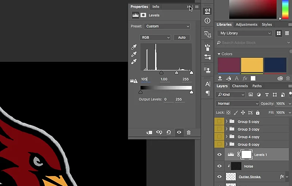Open the RGB channel dropdown
Screen dimensions: 292x186
click(155, 37)
